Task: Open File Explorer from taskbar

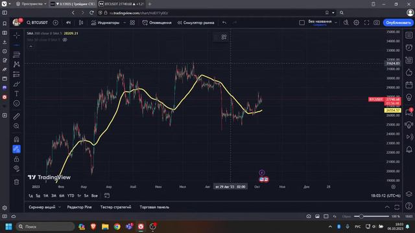Action: point(105,227)
